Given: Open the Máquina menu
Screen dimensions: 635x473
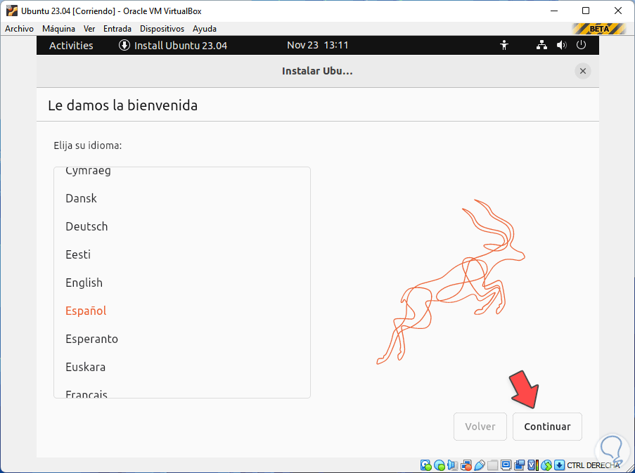Looking at the screenshot, I should pos(59,29).
